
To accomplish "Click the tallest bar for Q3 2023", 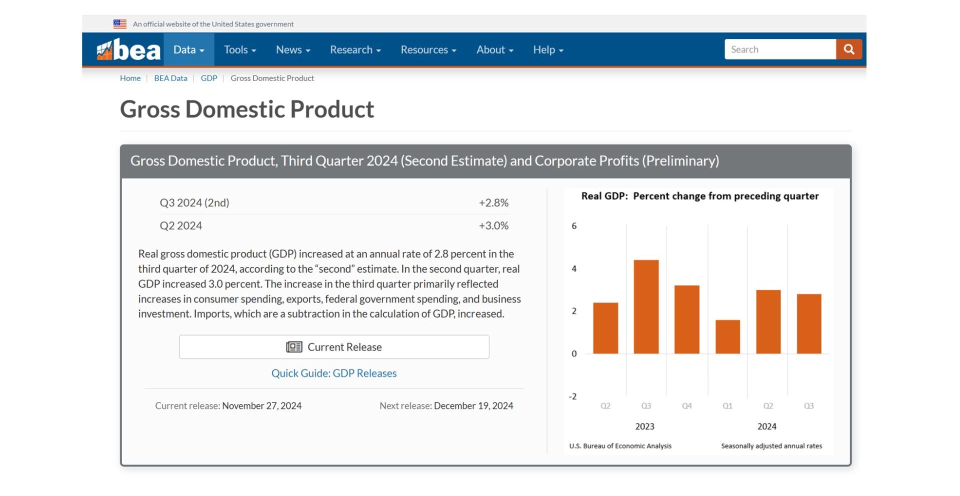I will click(x=646, y=306).
